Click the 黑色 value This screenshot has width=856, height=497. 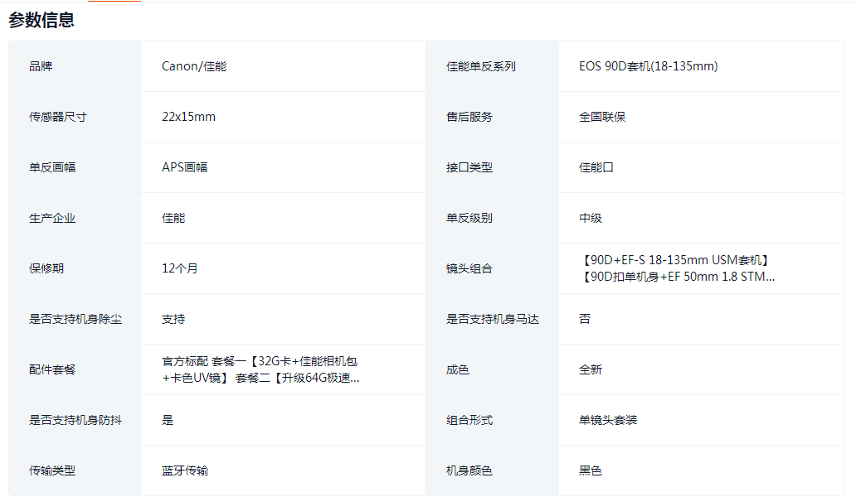pyautogui.click(x=590, y=470)
